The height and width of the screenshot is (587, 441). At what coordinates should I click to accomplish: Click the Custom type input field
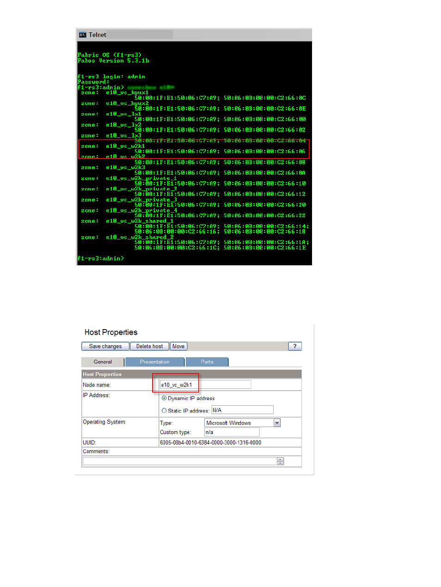click(x=232, y=432)
